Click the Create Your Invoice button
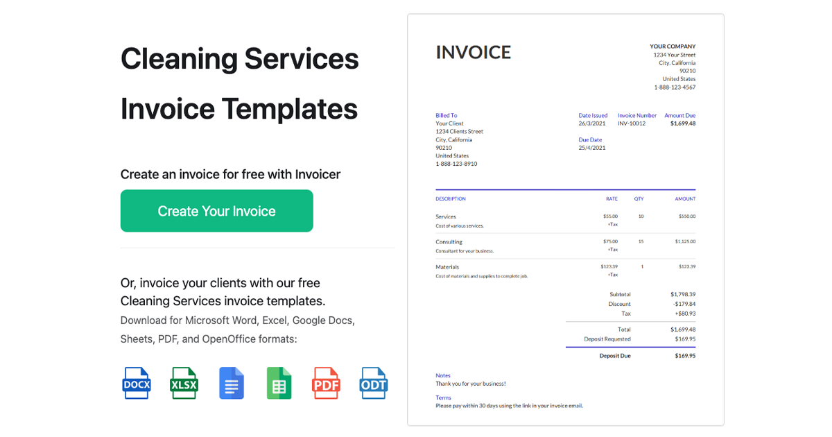 [x=216, y=211]
